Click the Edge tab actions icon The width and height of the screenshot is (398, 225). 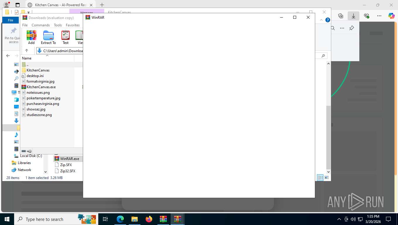[18, 5]
